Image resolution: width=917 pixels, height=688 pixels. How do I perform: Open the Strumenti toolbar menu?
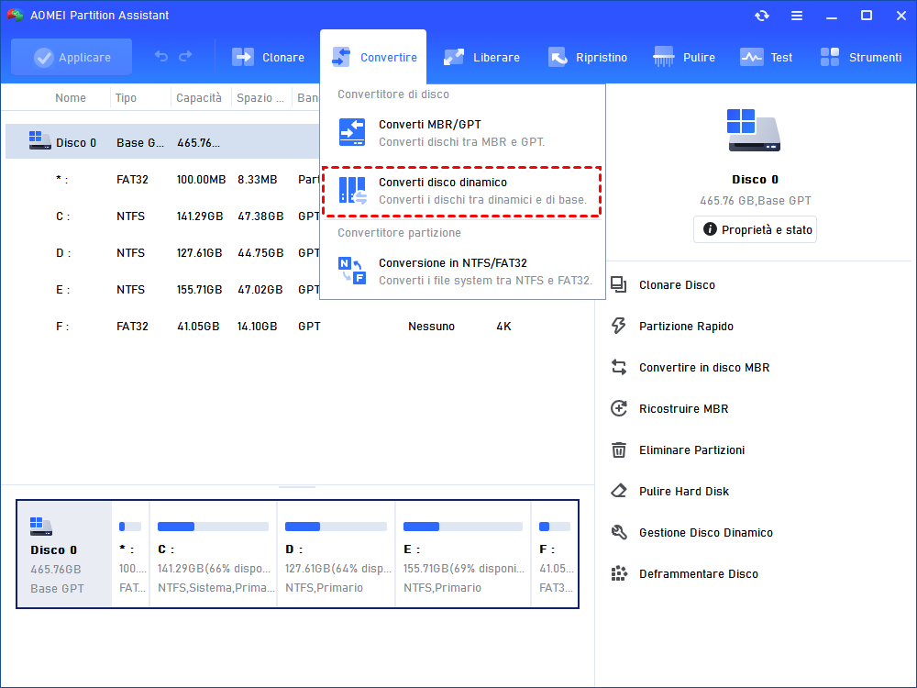(x=860, y=57)
